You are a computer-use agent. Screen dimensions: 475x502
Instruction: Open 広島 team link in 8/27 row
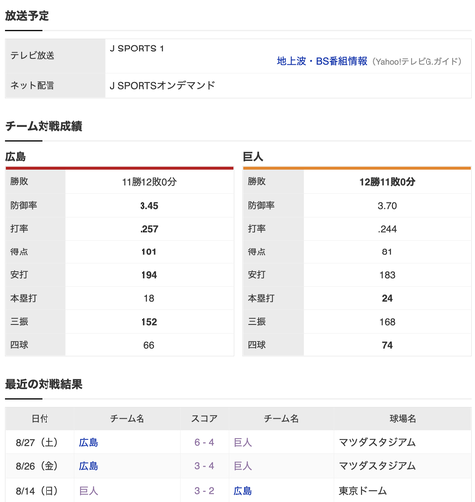(88, 442)
